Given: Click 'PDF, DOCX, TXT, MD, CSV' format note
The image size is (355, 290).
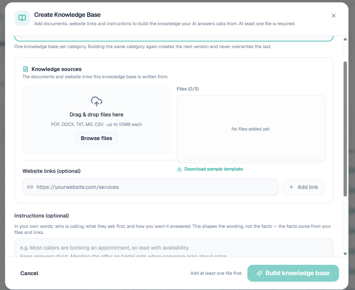Looking at the screenshot, I should (x=97, y=124).
